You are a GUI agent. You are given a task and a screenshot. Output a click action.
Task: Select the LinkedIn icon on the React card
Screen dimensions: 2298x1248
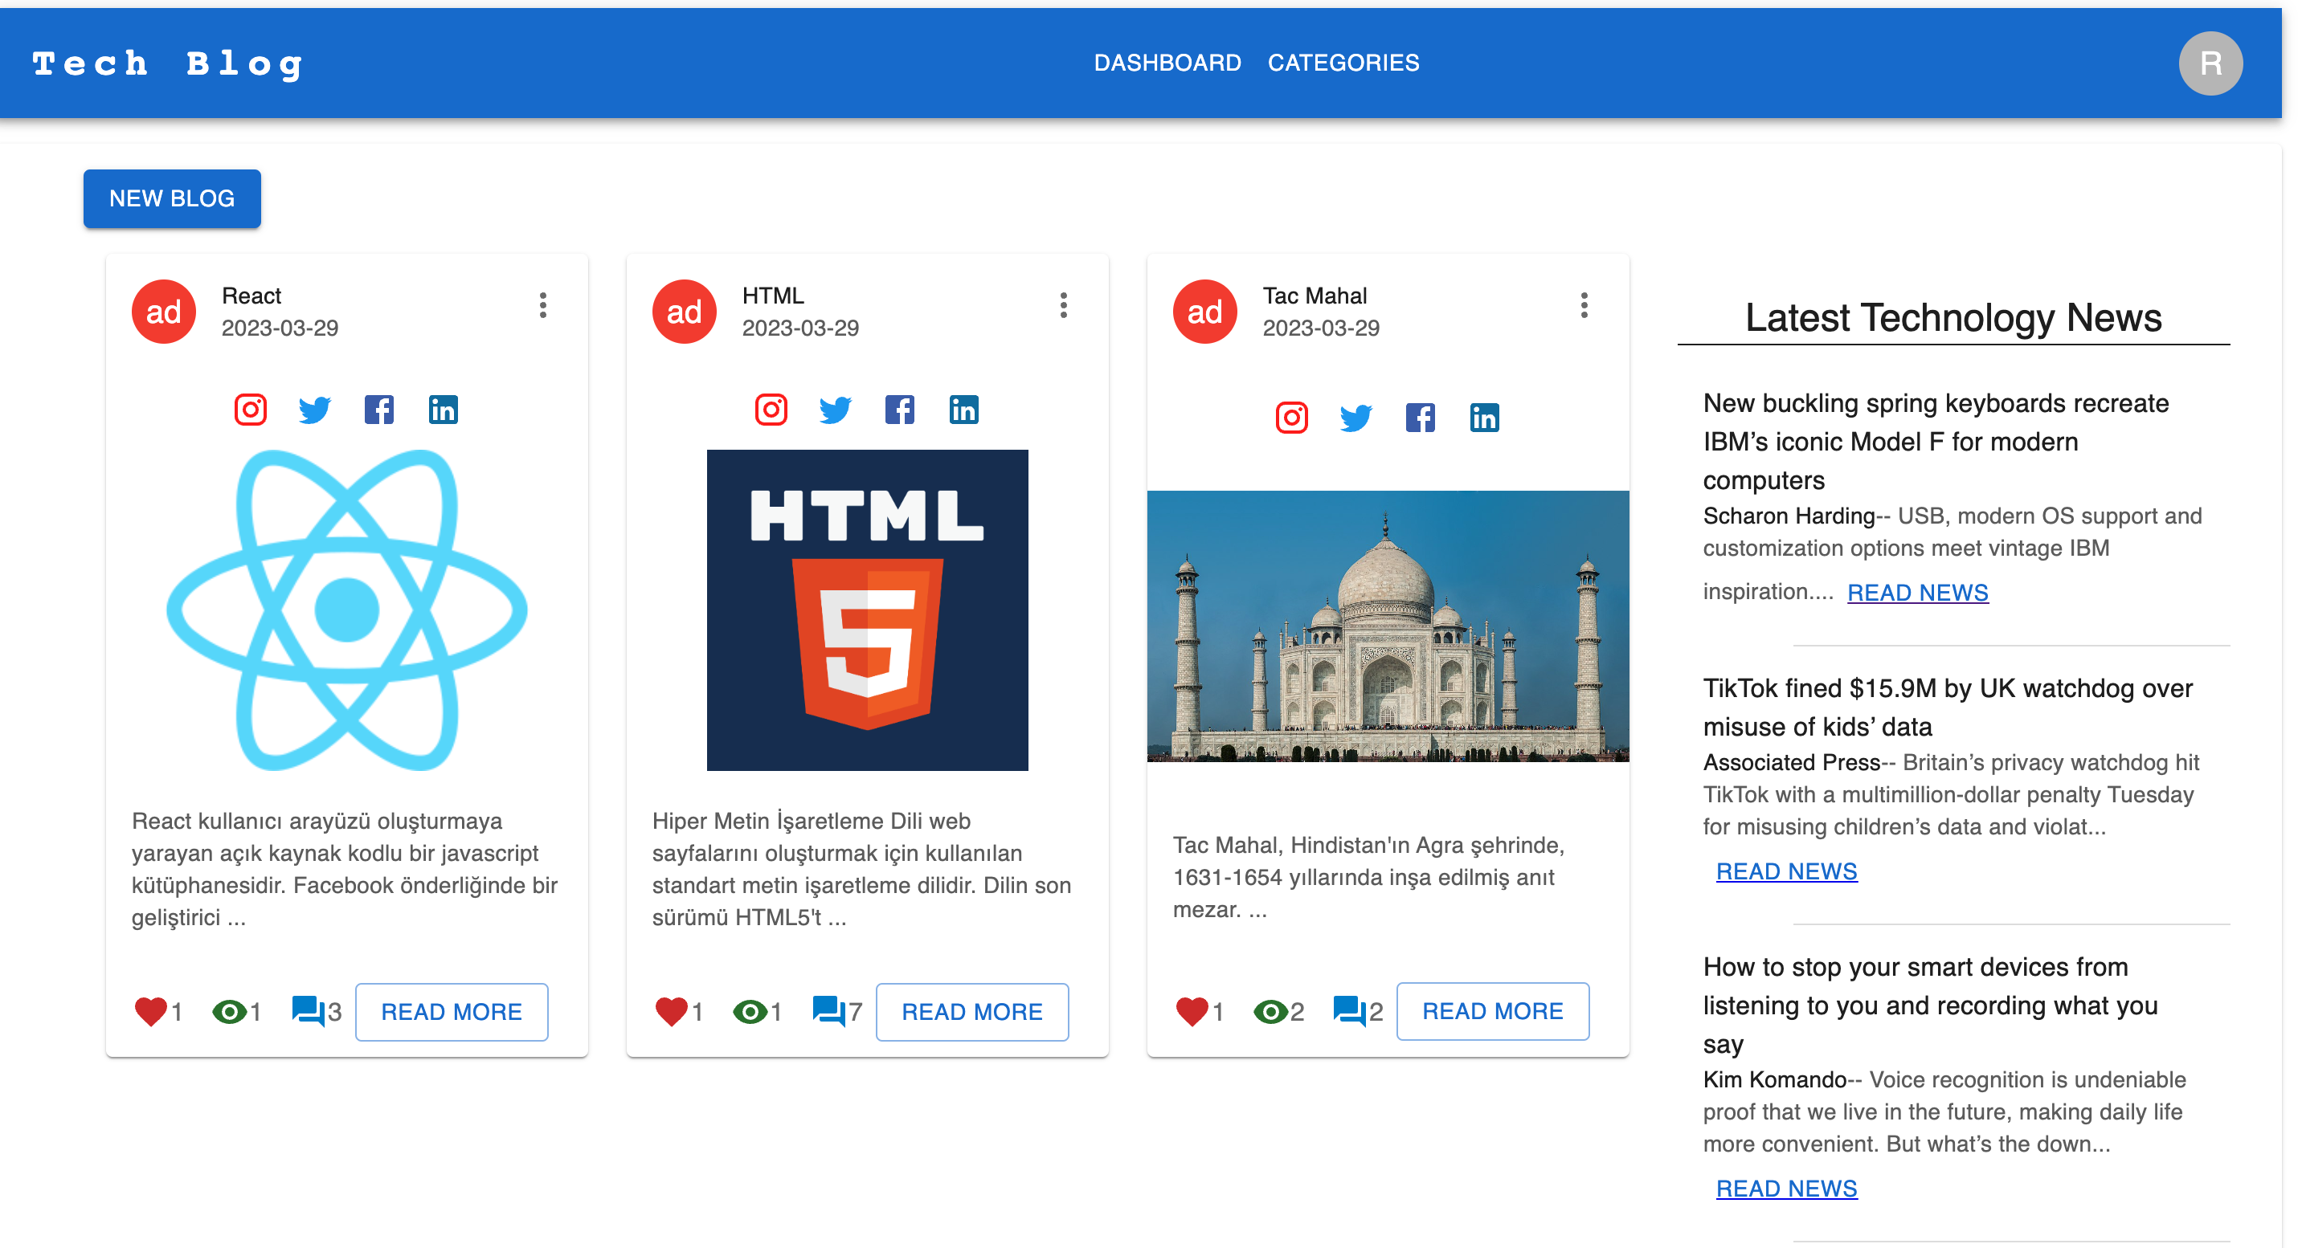pos(444,409)
